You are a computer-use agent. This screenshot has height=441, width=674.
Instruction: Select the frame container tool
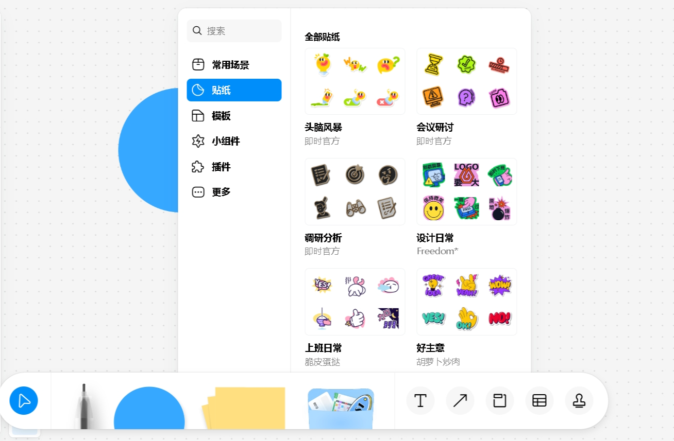(x=500, y=400)
